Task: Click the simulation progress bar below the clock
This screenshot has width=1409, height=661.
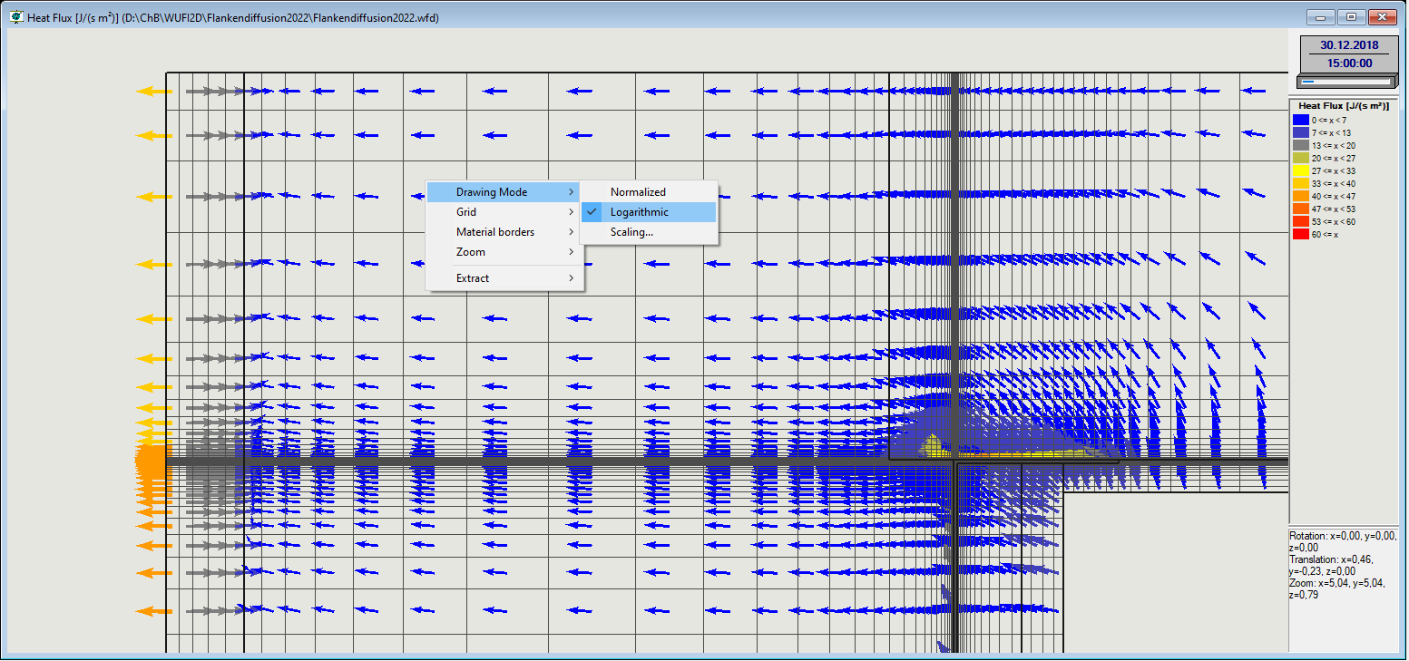Action: [1345, 81]
